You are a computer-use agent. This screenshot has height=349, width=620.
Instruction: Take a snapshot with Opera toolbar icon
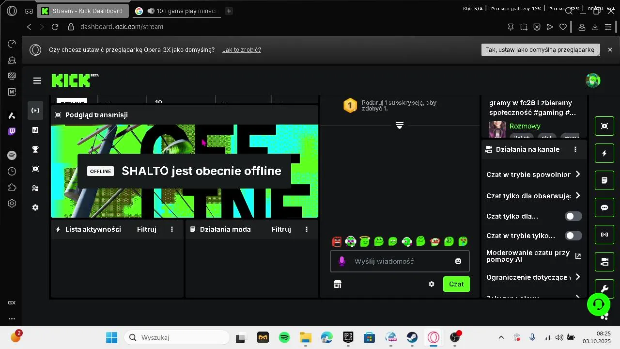[524, 27]
